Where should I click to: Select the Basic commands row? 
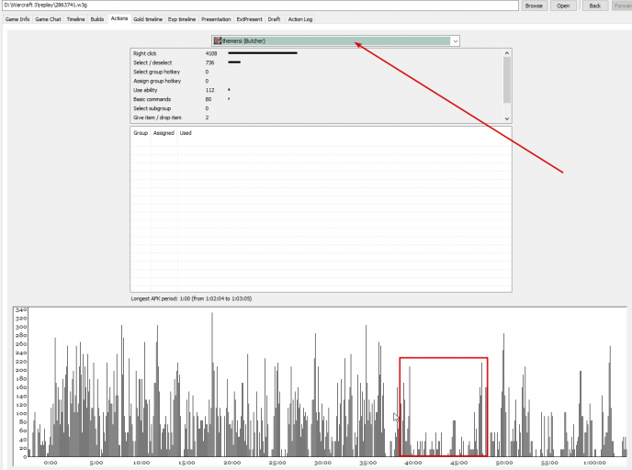point(316,99)
